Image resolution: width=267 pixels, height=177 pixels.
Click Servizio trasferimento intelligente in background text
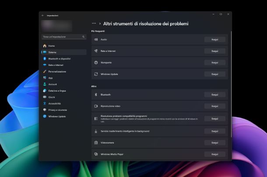pyautogui.click(x=125, y=131)
